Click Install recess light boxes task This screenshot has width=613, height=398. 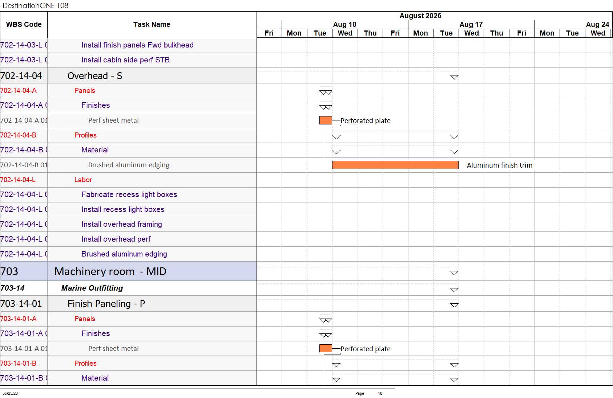tap(123, 209)
